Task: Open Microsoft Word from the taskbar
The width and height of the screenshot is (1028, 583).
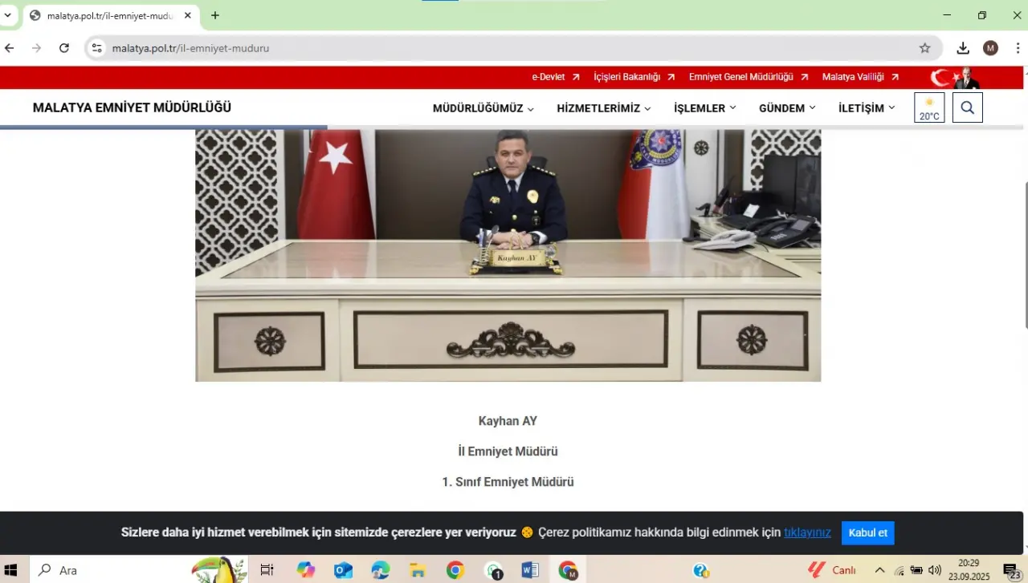Action: 530,570
